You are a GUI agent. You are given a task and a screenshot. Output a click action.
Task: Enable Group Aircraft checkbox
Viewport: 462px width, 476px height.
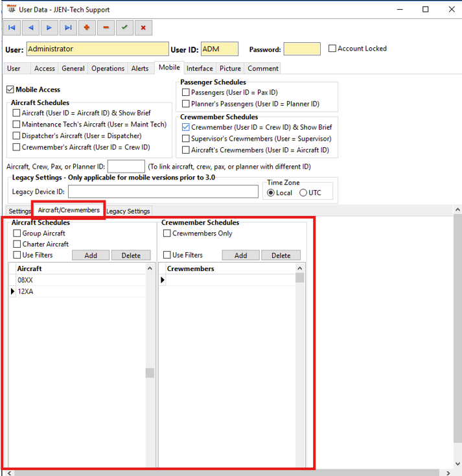point(17,233)
